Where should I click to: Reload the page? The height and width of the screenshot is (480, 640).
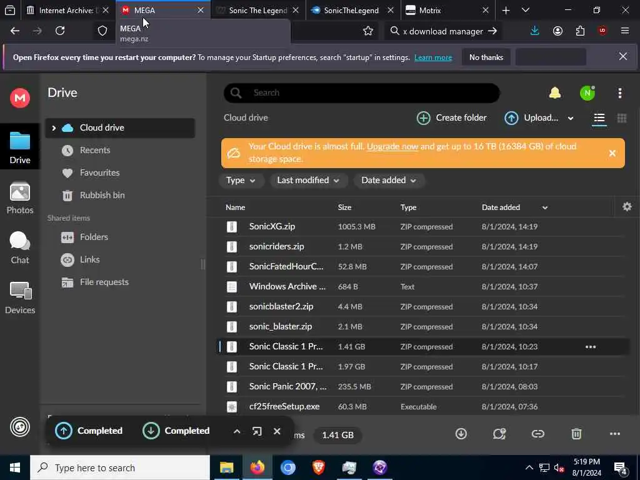(60, 31)
